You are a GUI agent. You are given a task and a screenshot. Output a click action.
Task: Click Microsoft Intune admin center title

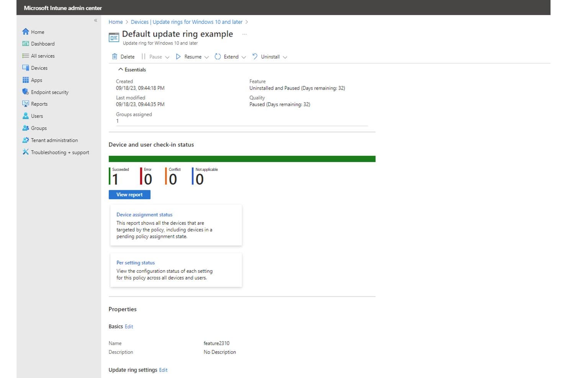pos(63,8)
